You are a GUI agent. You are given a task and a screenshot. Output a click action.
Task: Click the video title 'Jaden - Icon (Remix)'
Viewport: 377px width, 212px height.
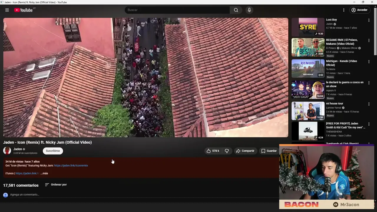click(47, 142)
